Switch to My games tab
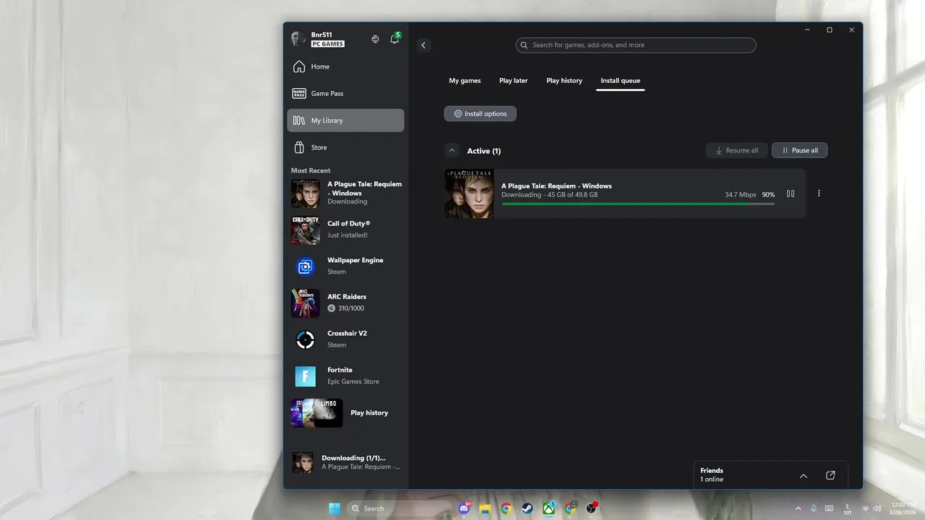The image size is (925, 520). click(465, 81)
